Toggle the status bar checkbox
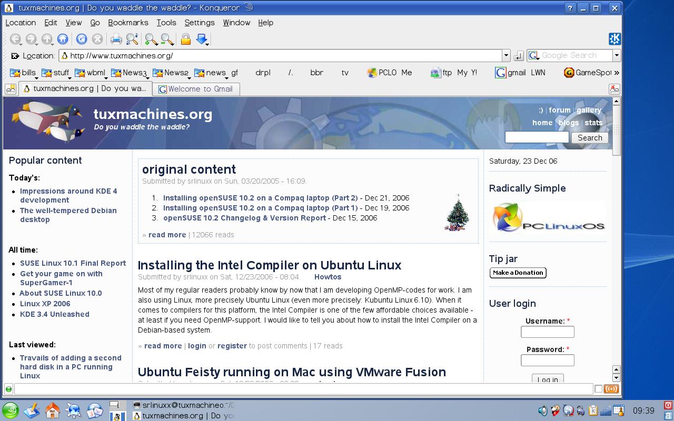 click(598, 389)
